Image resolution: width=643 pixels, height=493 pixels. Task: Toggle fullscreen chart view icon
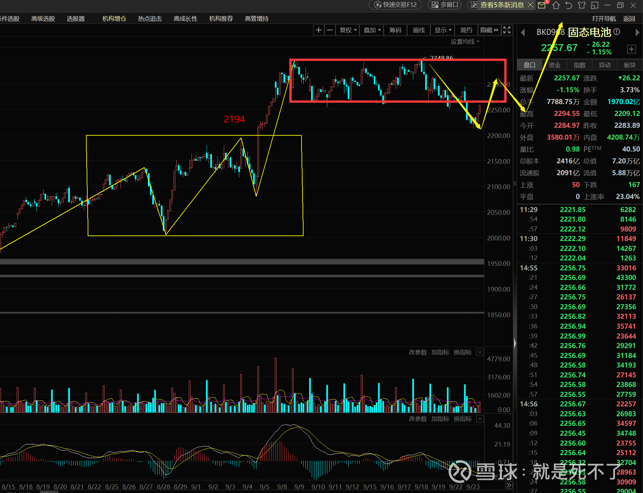(507, 30)
